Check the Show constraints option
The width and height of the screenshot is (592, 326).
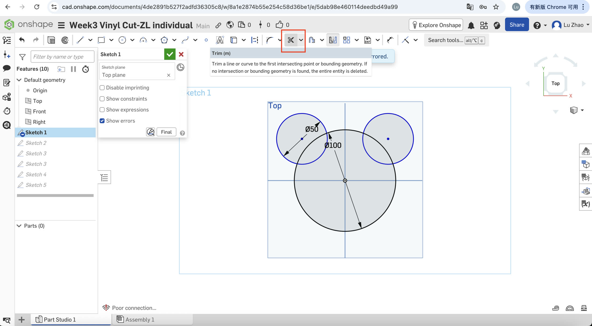click(102, 99)
